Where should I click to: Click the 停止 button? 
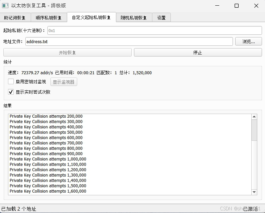coord(198,52)
